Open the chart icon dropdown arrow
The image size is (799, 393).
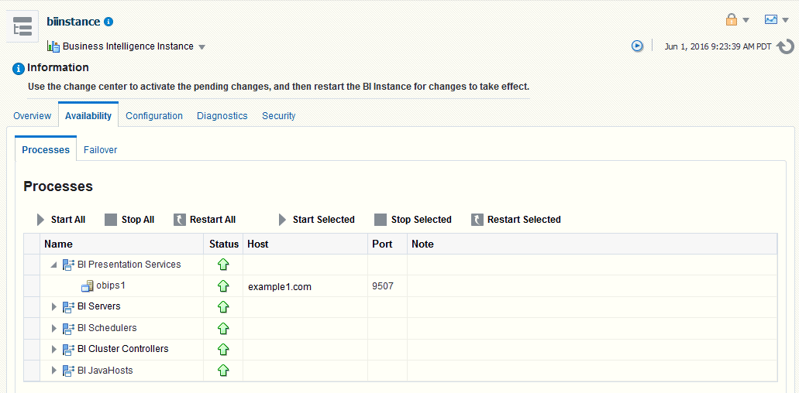[x=786, y=20]
